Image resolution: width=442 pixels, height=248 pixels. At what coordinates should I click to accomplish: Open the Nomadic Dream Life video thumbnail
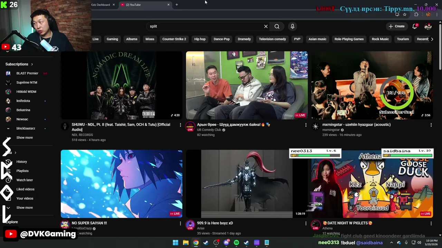122,85
